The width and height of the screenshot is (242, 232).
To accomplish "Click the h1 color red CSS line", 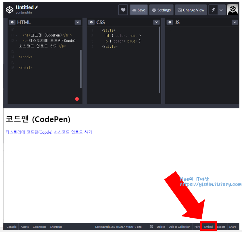I will 123,36.
